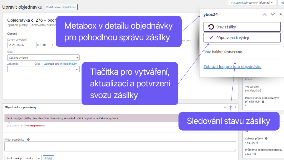Image resolution: width=284 pixels, height=160 pixels.
Task: Open Zobrazit log pro tuto objednávku
Action: [x=233, y=67]
